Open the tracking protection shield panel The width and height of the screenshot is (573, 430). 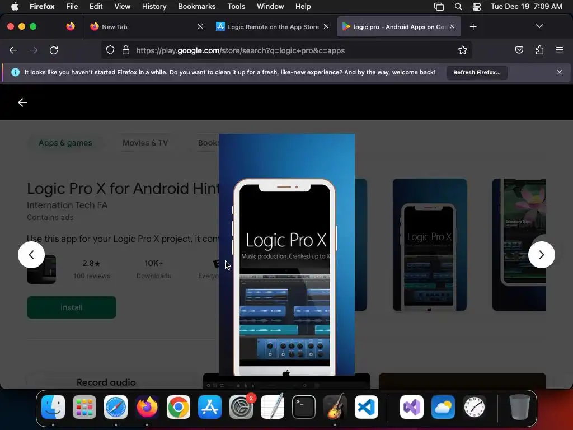click(110, 50)
